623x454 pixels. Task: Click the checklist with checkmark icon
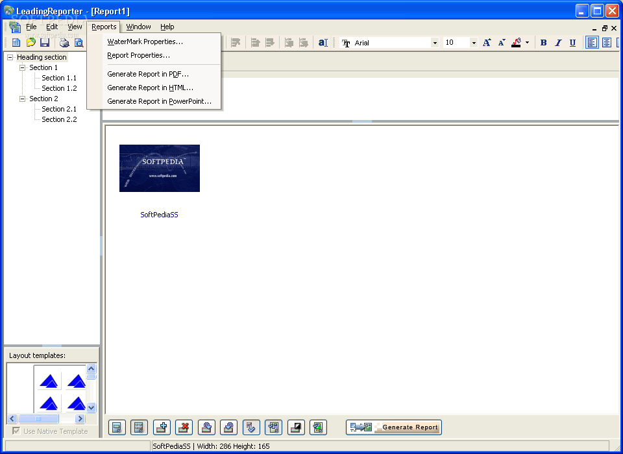click(251, 427)
